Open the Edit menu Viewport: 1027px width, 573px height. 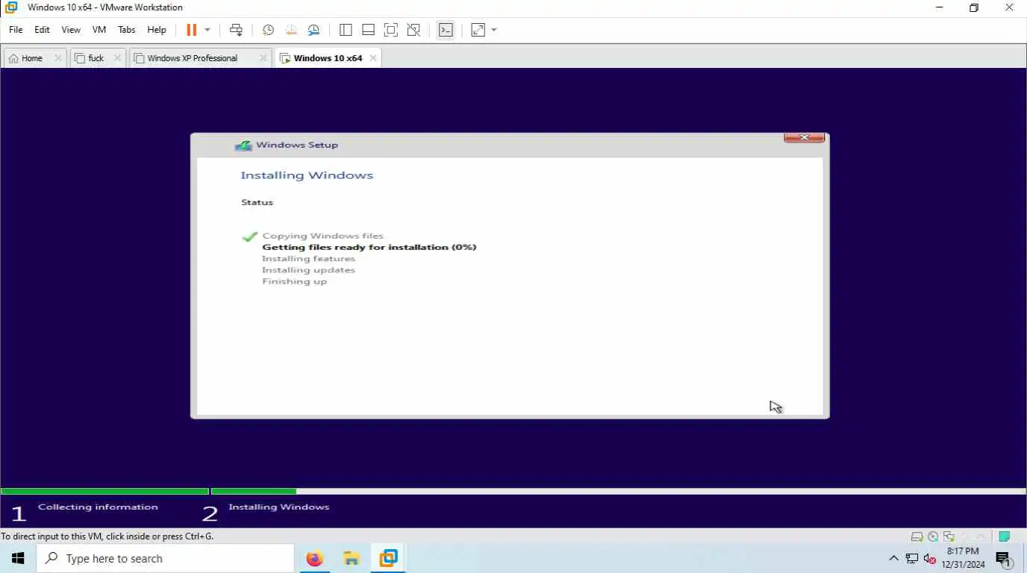(x=42, y=30)
